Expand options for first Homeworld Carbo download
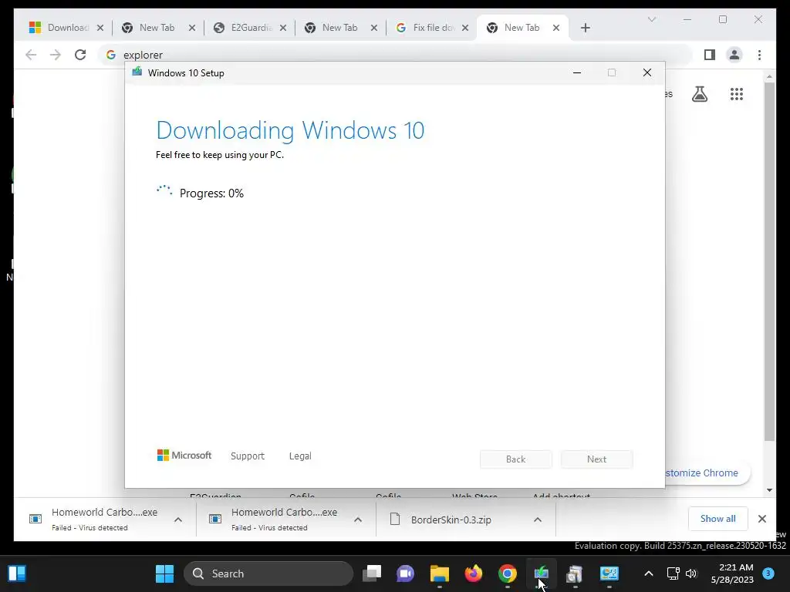The height and width of the screenshot is (592, 790). [178, 520]
